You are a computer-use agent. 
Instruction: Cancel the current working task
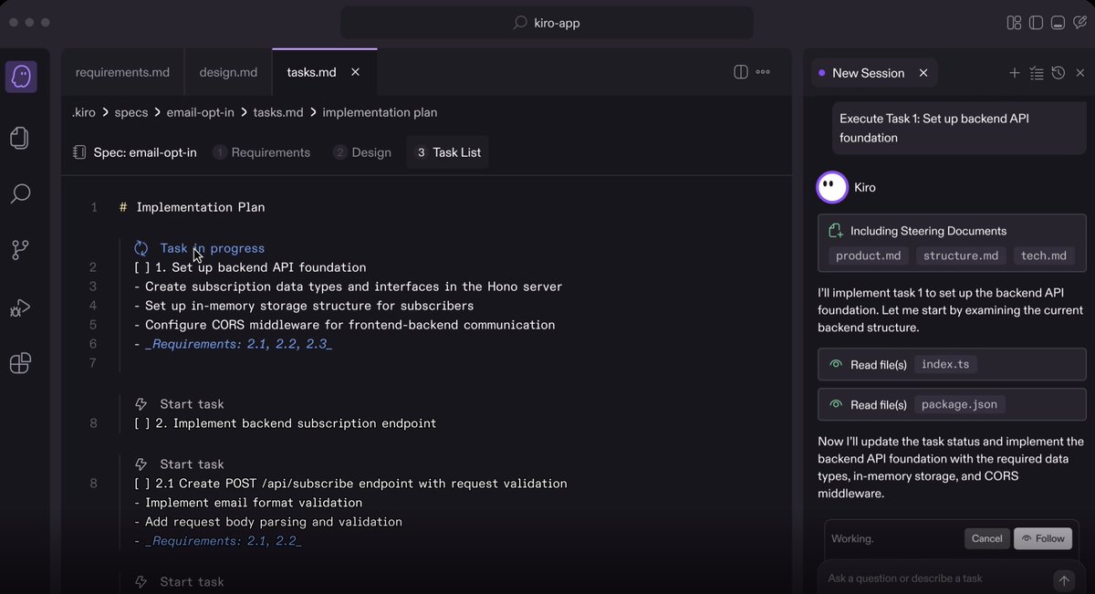point(986,538)
